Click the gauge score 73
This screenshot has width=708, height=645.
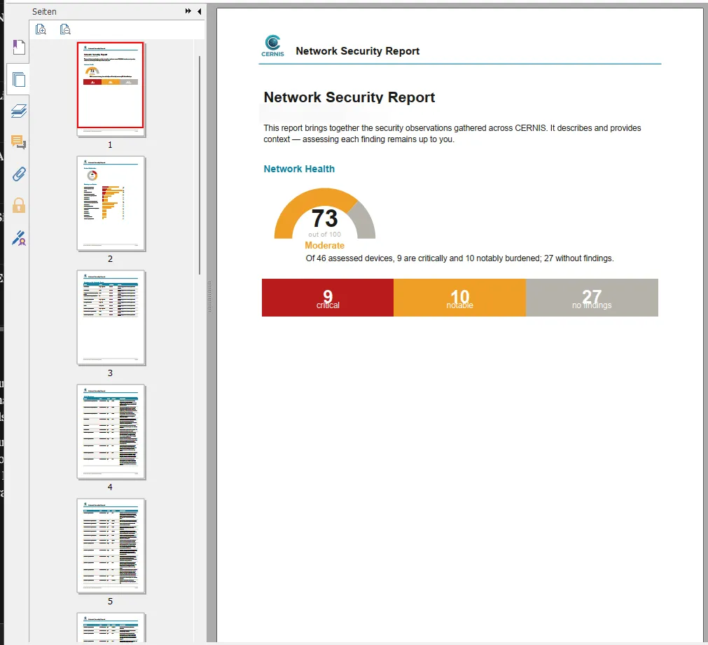[324, 219]
